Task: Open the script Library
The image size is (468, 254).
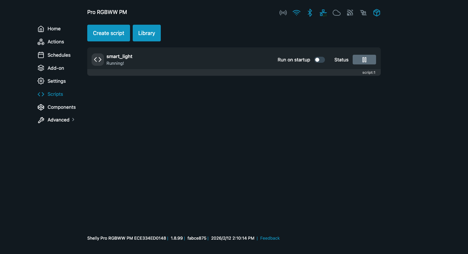Action: 146,33
